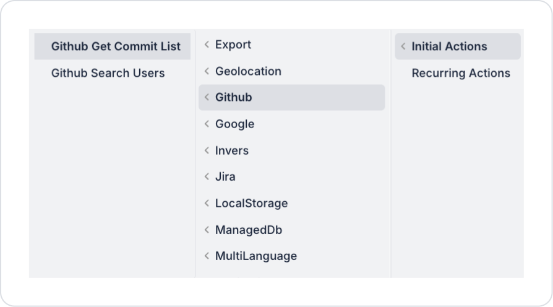Click the chevron icon beside Jira

(207, 177)
